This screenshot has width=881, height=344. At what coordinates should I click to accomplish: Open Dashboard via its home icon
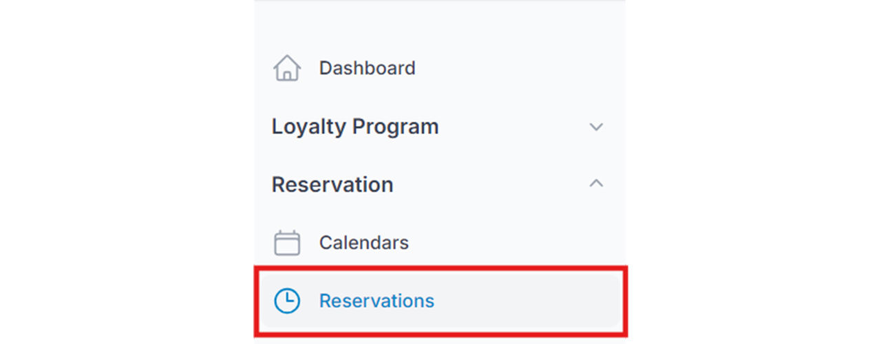(287, 68)
